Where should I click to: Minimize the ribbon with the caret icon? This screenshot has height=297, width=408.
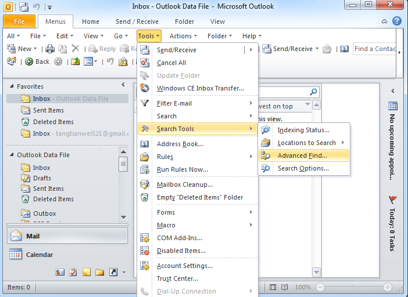pyautogui.click(x=384, y=21)
